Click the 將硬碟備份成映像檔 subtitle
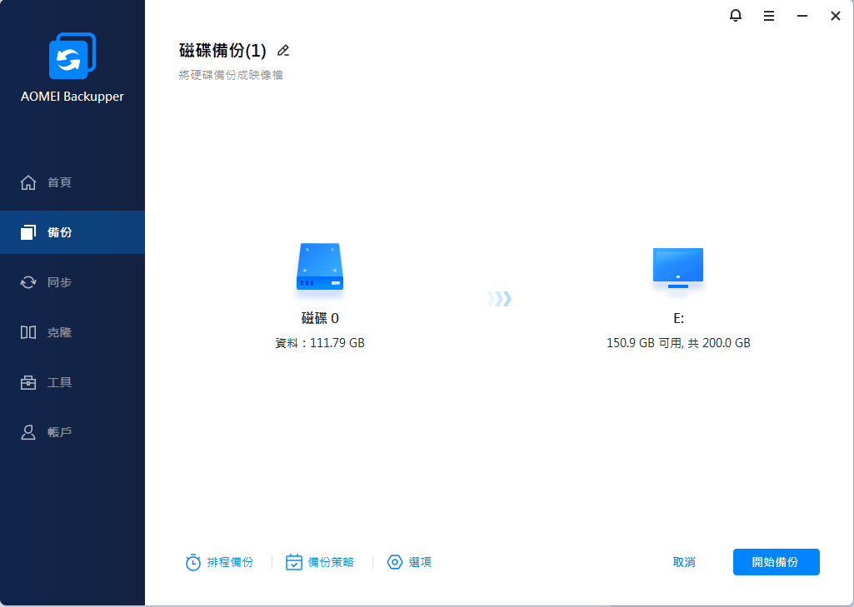The image size is (854, 607). click(x=231, y=75)
